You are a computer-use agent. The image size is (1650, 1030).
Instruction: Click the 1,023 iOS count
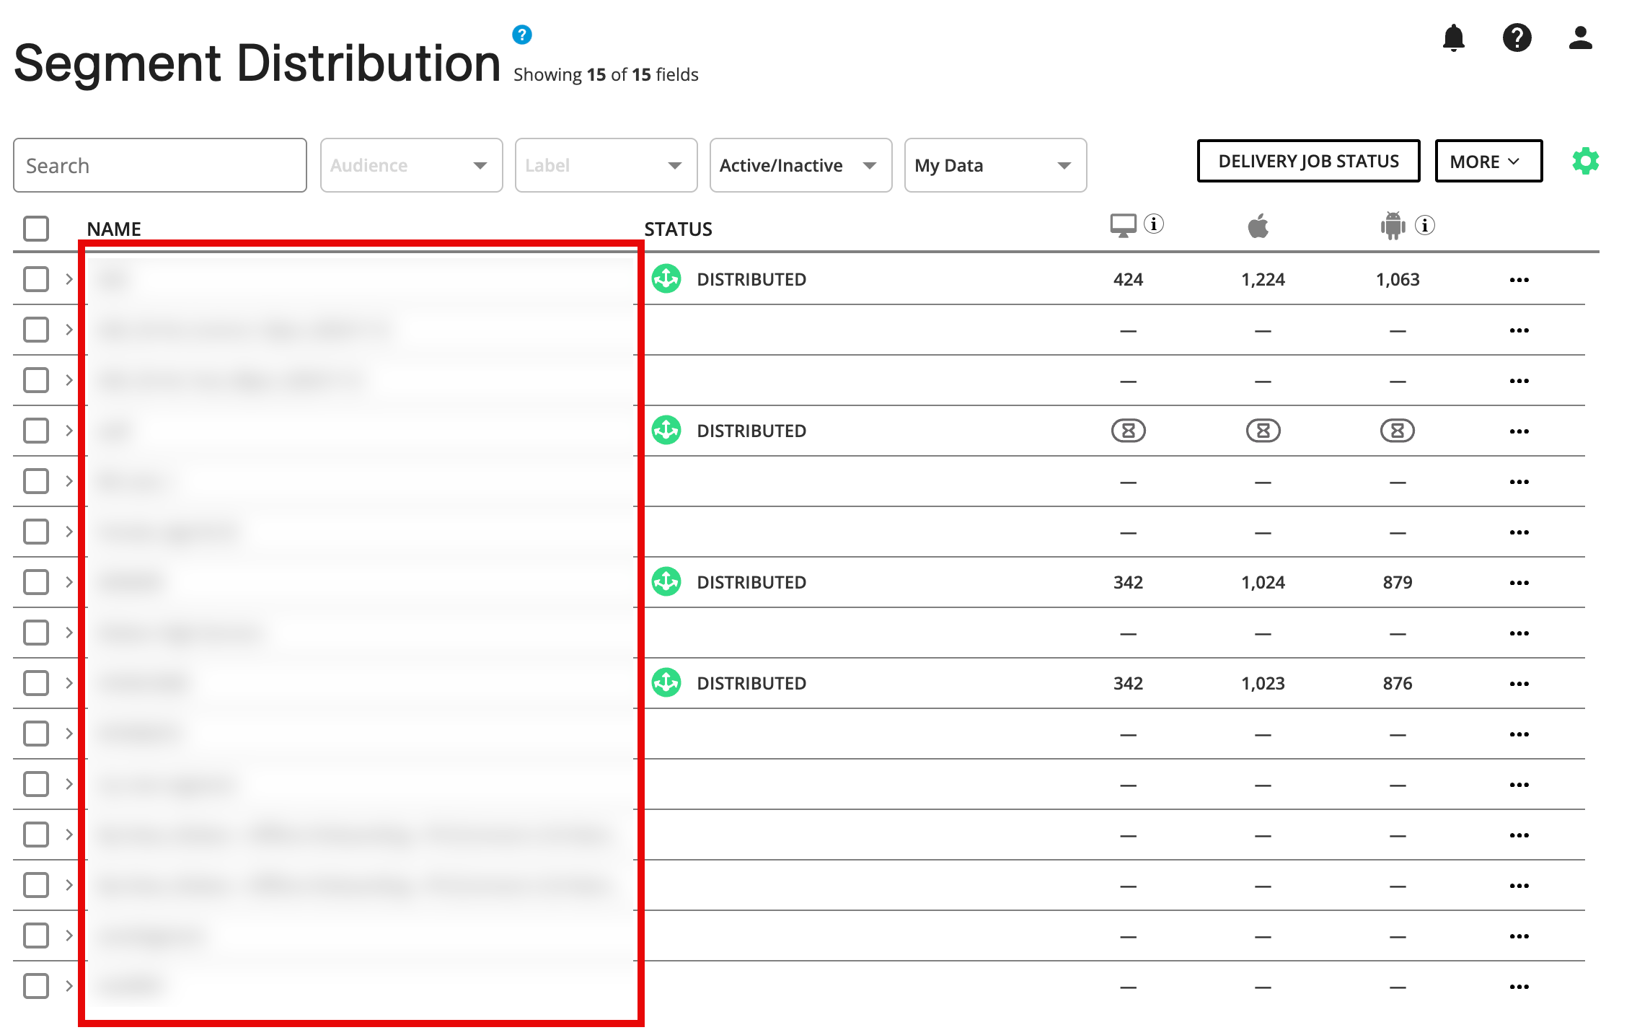1263,684
